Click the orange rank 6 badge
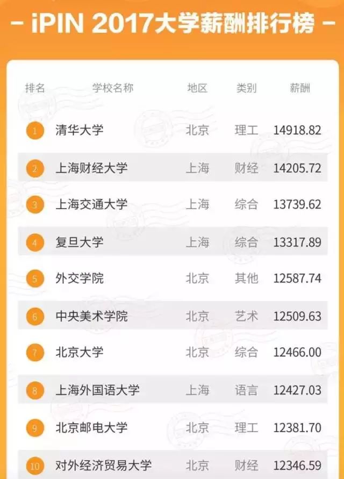 (35, 317)
